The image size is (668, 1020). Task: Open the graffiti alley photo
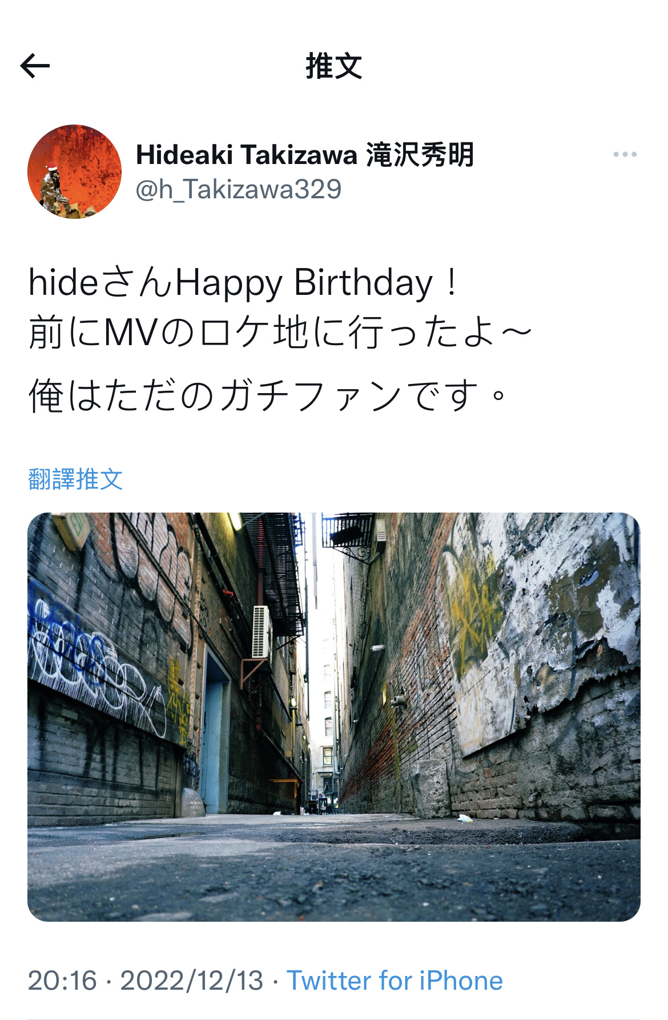tap(334, 717)
